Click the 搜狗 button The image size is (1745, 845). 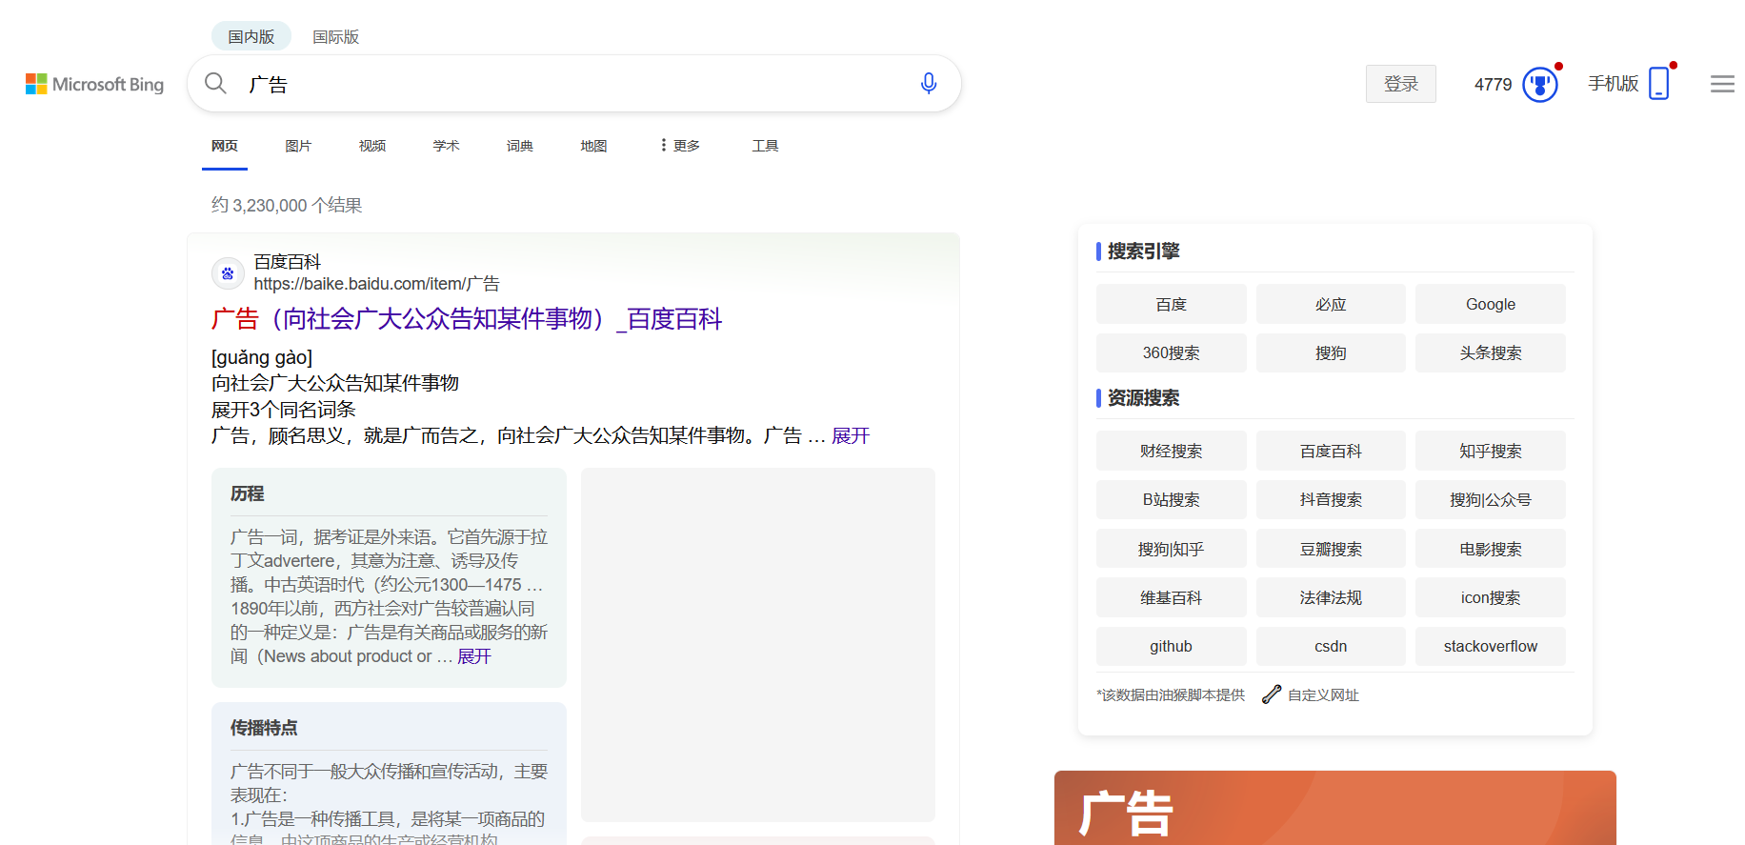click(x=1331, y=352)
